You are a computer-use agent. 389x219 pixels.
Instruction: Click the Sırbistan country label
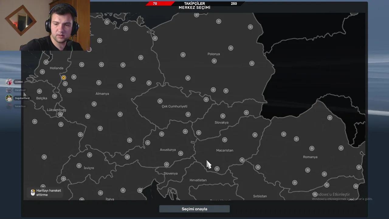point(260,196)
